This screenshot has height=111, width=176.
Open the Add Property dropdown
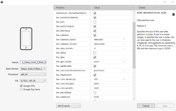(x=68, y=106)
